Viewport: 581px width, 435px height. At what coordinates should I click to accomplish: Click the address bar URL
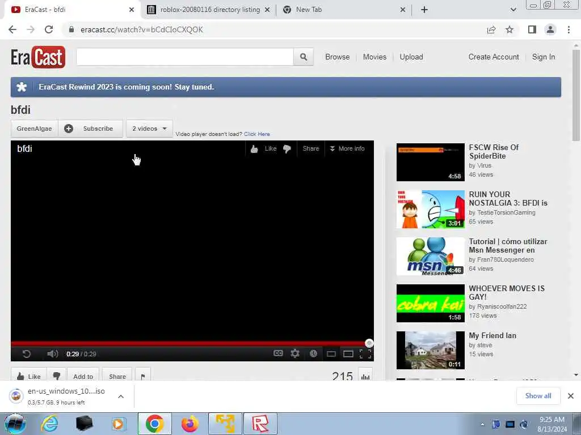tap(141, 29)
